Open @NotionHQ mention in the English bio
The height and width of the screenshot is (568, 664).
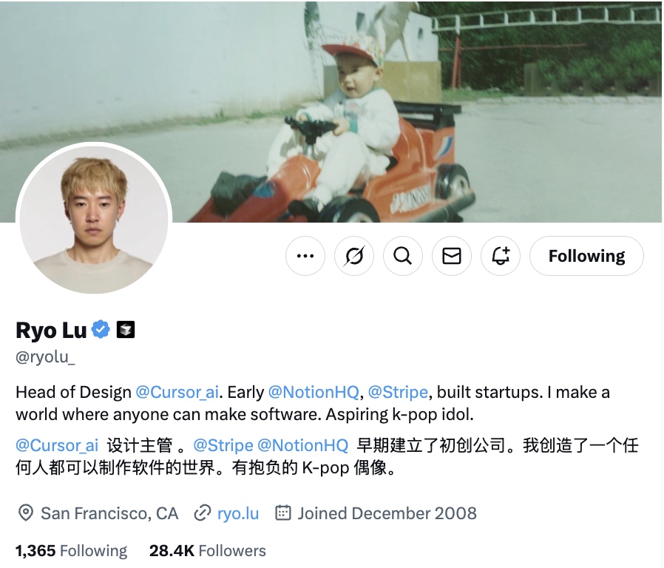314,392
